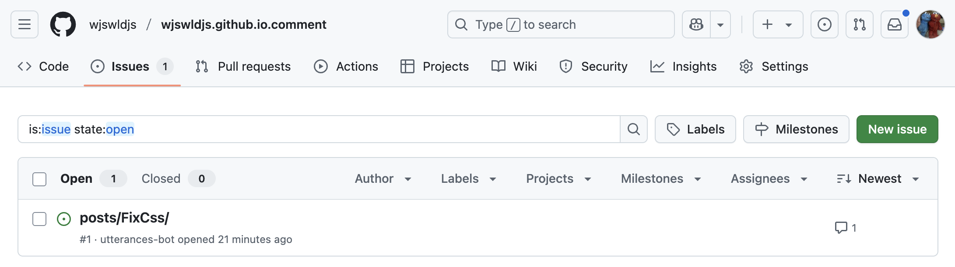Open the header pull requests icon
The height and width of the screenshot is (267, 955).
859,24
